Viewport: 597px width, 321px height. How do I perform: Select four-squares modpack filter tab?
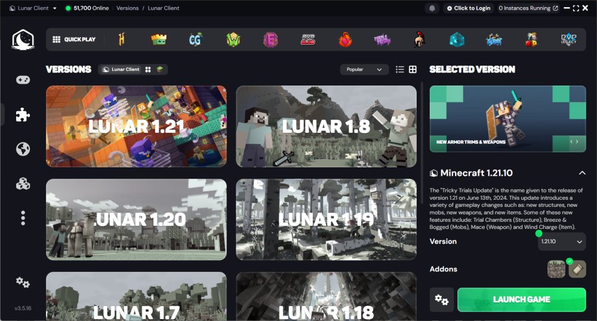click(148, 69)
